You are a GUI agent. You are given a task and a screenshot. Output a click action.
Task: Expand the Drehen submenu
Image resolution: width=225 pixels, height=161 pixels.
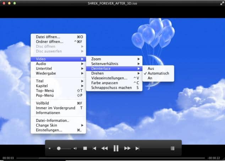pyautogui.click(x=114, y=73)
